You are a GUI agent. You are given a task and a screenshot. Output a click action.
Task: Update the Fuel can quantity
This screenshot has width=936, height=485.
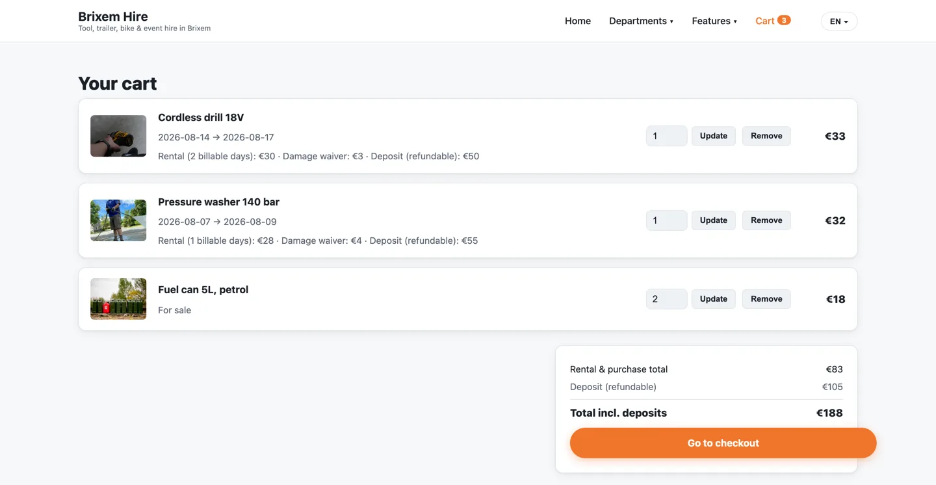[714, 299]
